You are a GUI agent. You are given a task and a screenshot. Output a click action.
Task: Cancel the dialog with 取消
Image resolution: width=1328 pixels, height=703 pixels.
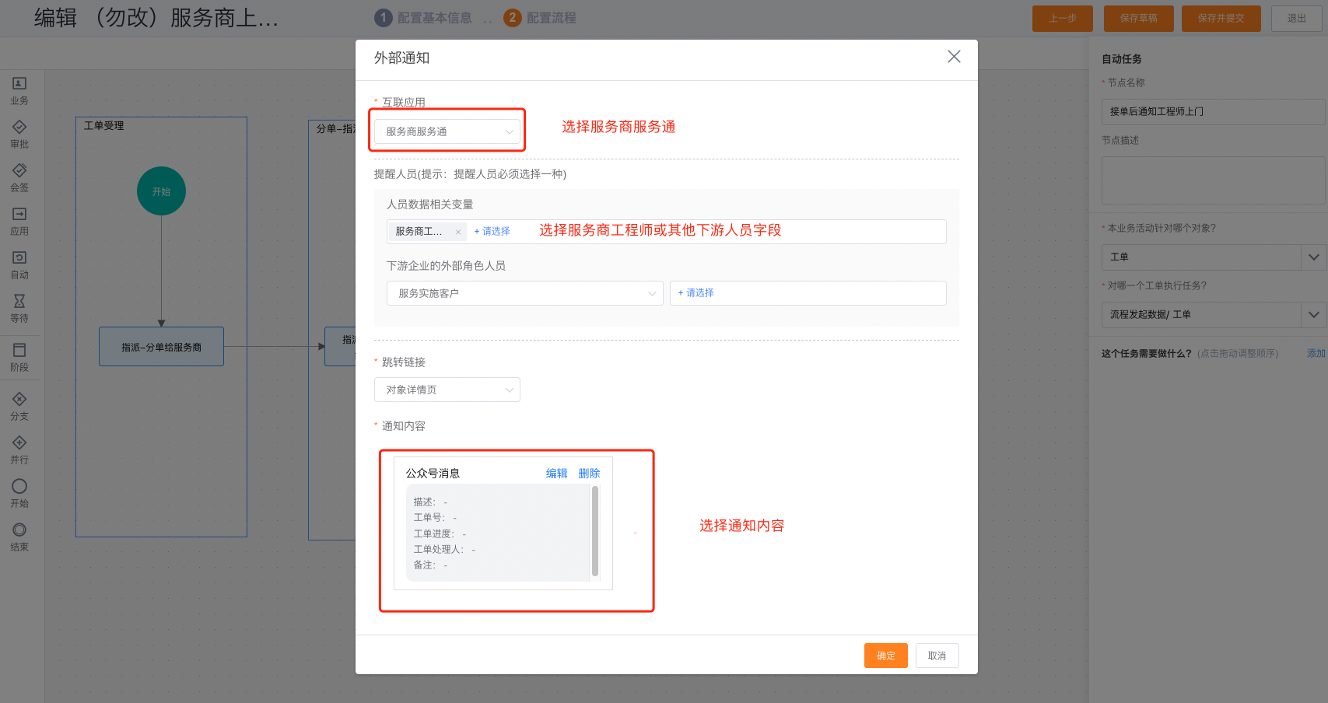[937, 656]
